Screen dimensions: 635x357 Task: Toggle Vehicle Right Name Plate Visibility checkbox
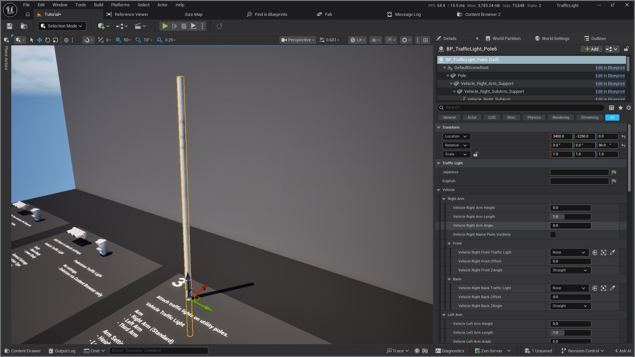click(x=553, y=235)
